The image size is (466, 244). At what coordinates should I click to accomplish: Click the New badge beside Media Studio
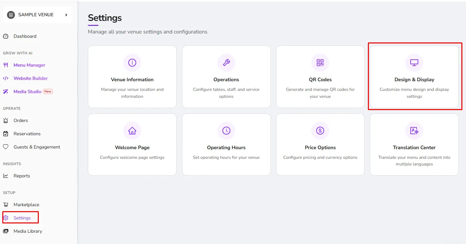(48, 91)
